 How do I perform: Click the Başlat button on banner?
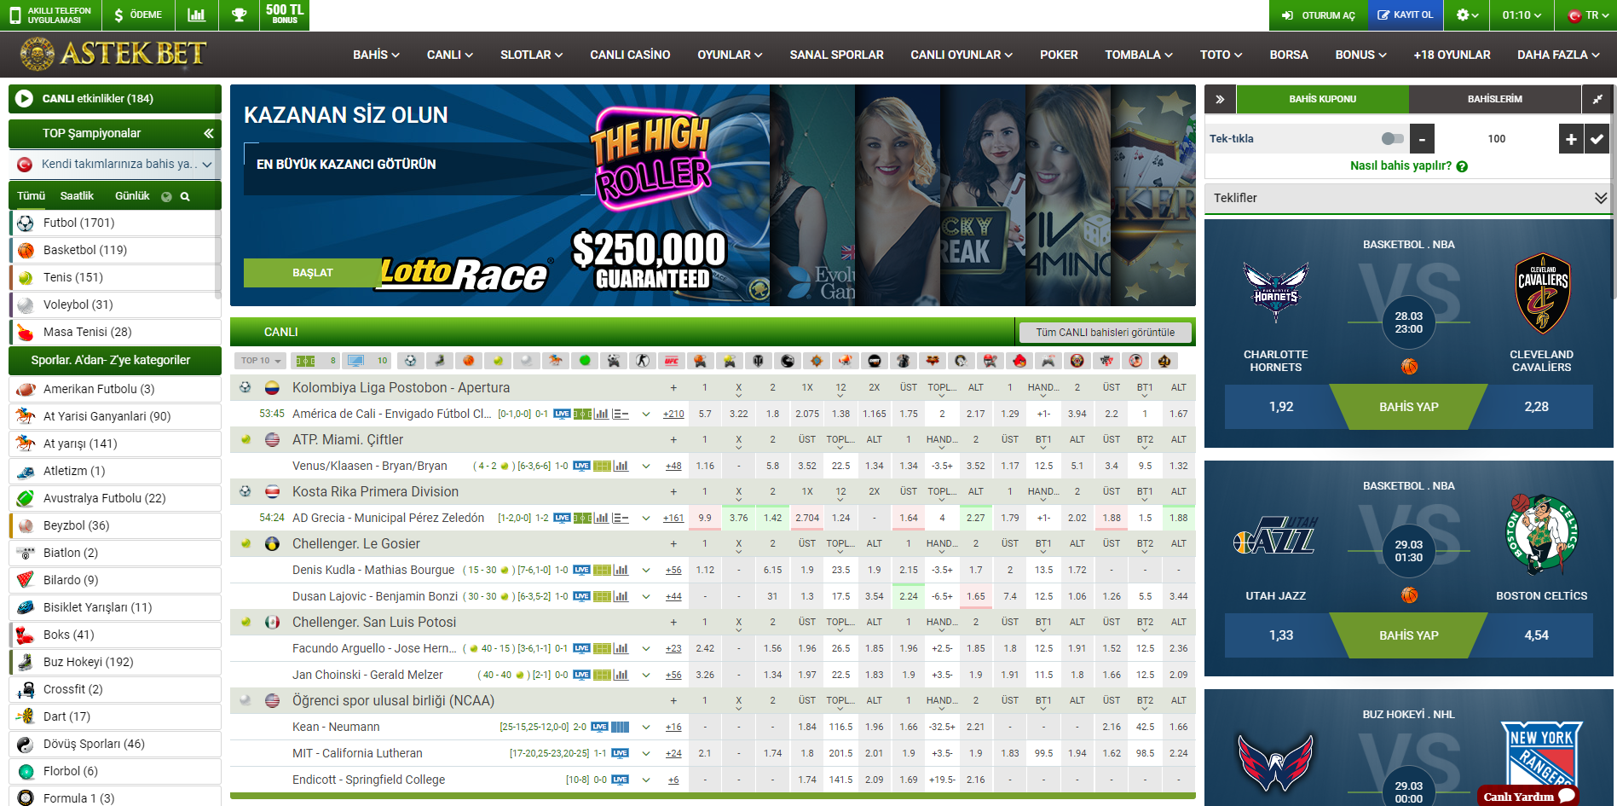[x=313, y=273]
